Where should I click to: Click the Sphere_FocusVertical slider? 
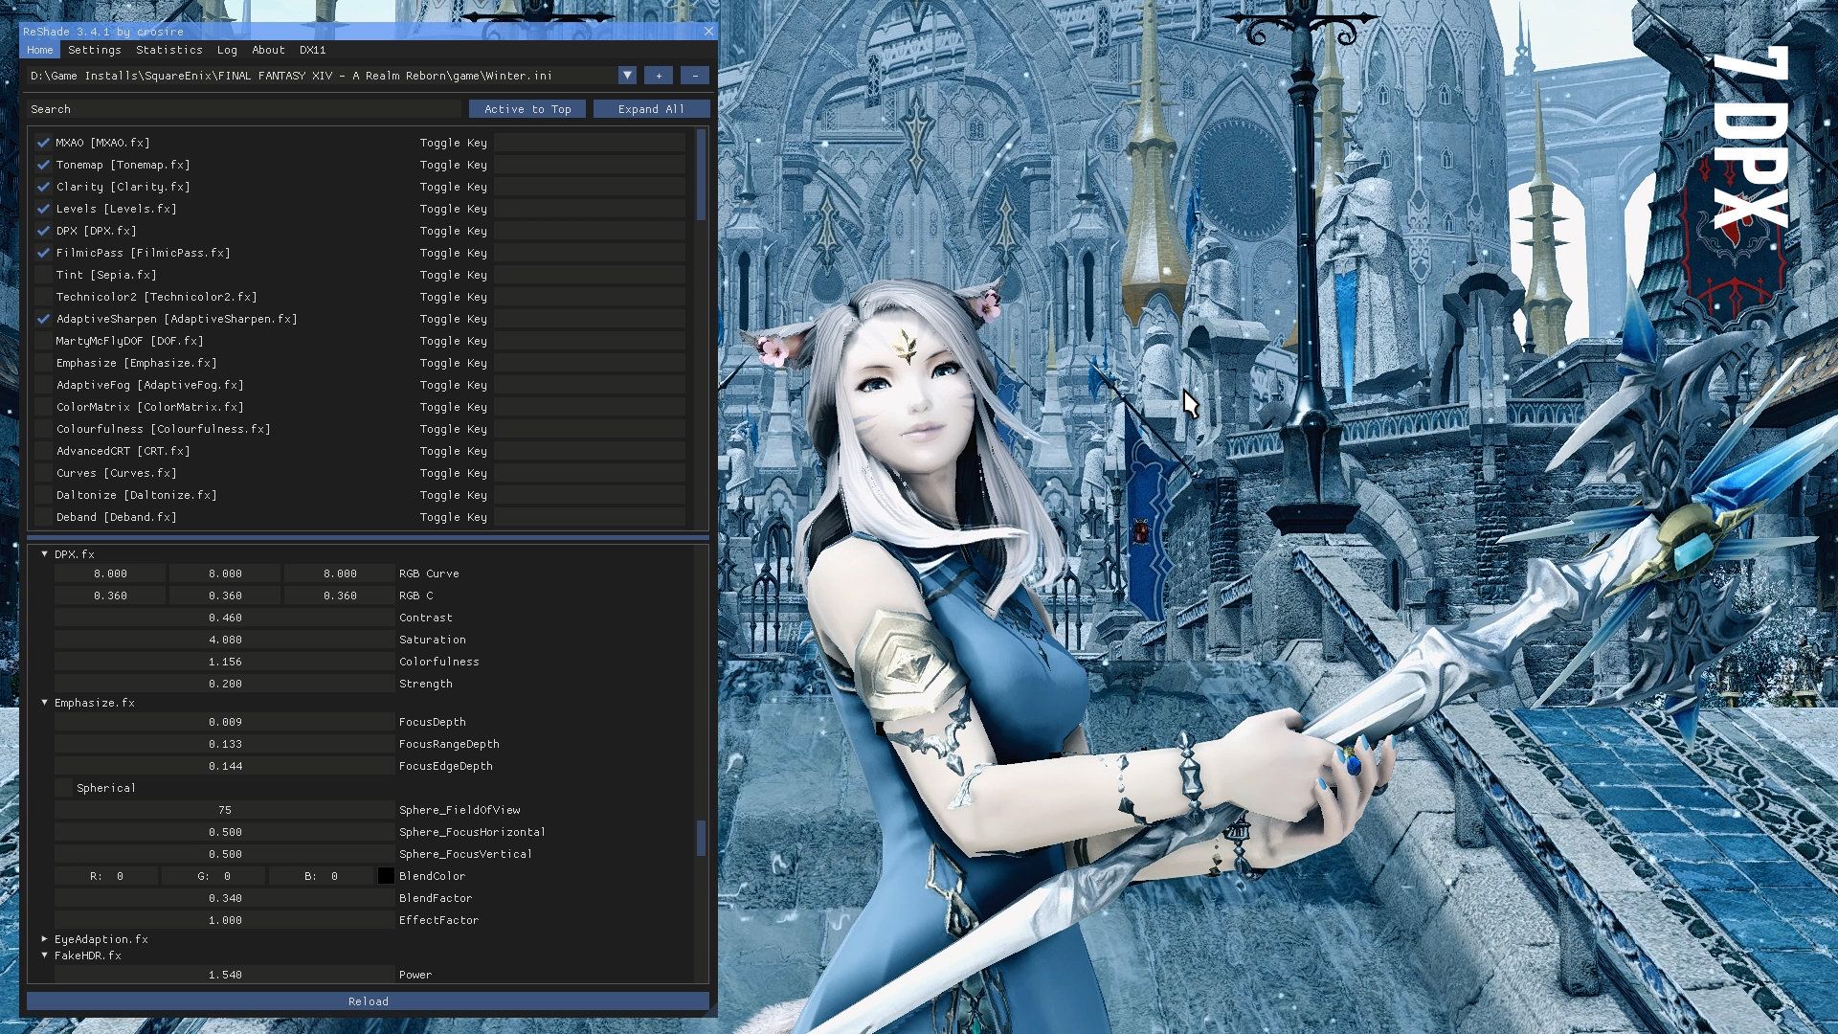pyautogui.click(x=225, y=854)
